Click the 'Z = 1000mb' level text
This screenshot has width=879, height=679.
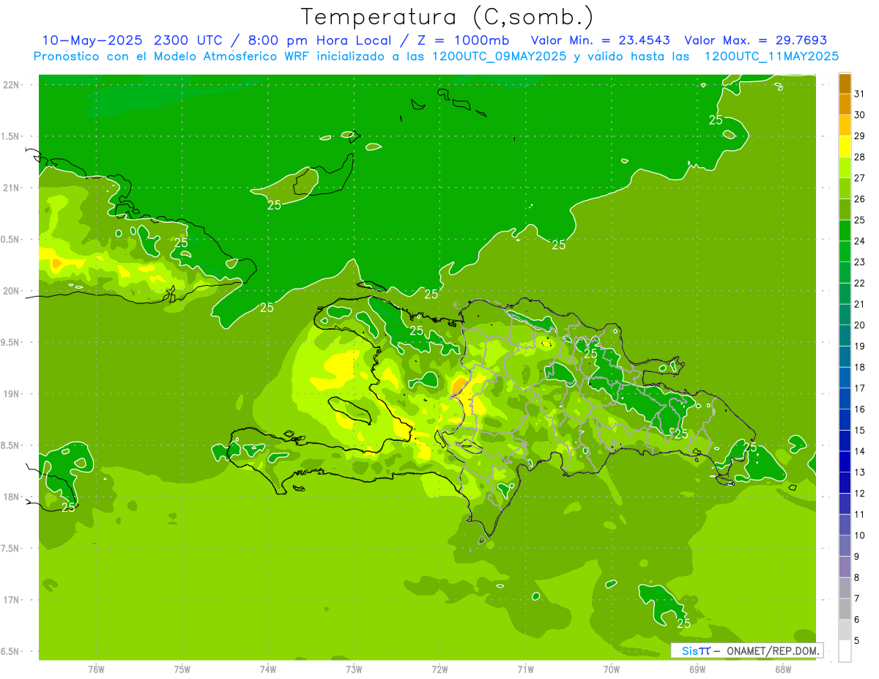[x=462, y=40]
